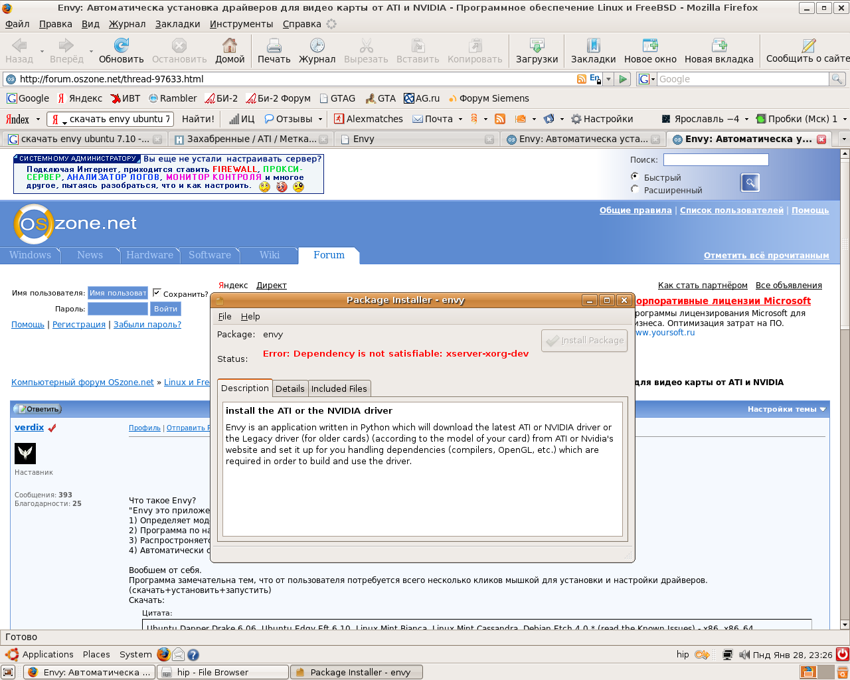Open the Регистрация link
Screen dimensions: 850x680
[79, 325]
